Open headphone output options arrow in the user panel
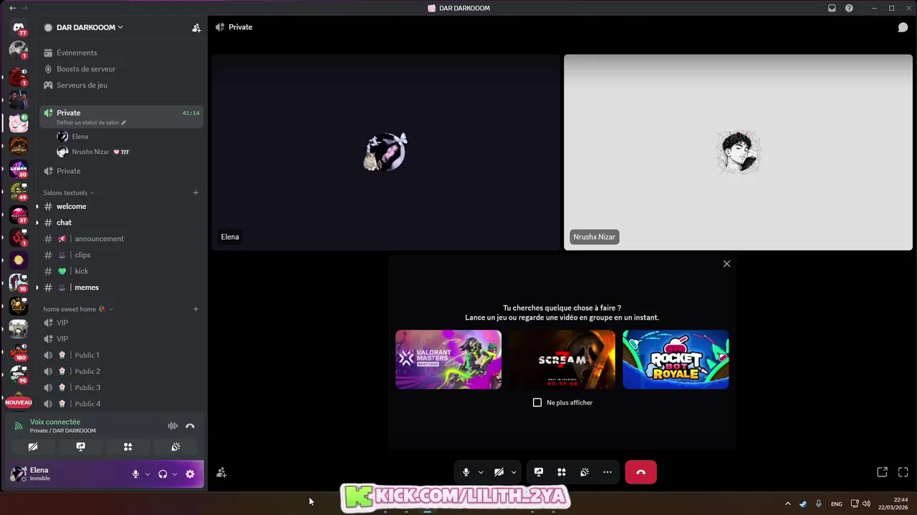Image resolution: width=917 pixels, height=515 pixels. point(175,474)
